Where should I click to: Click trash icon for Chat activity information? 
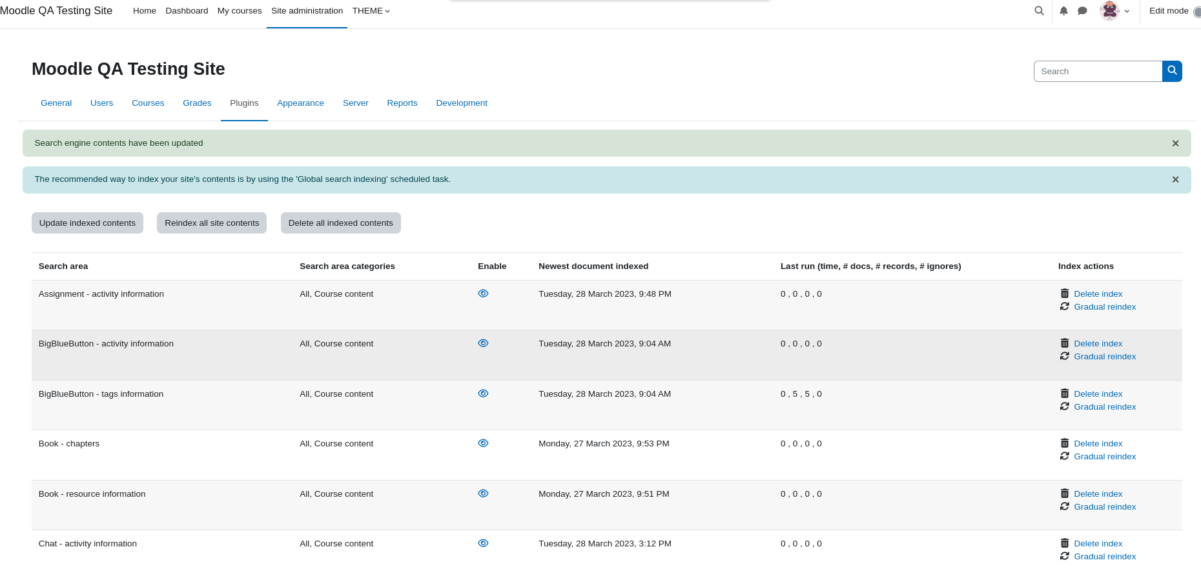(x=1065, y=543)
